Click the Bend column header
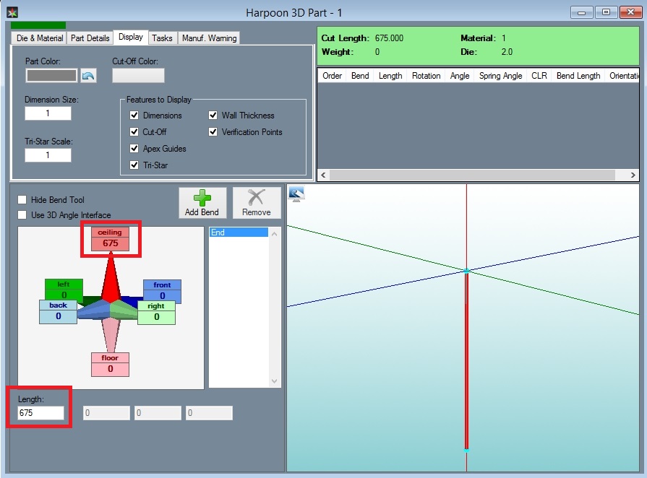647x478 pixels. point(360,76)
